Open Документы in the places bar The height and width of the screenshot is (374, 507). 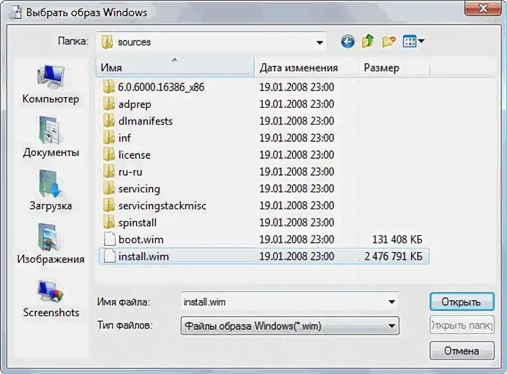[x=51, y=137]
